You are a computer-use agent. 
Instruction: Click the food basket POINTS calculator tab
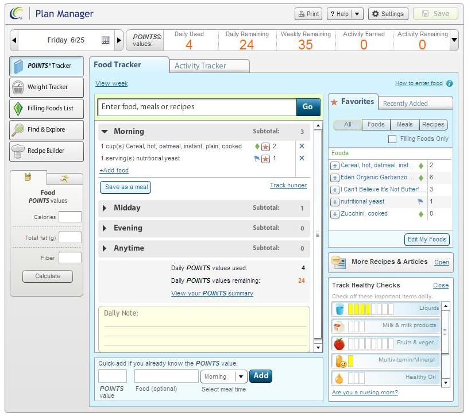[28, 177]
